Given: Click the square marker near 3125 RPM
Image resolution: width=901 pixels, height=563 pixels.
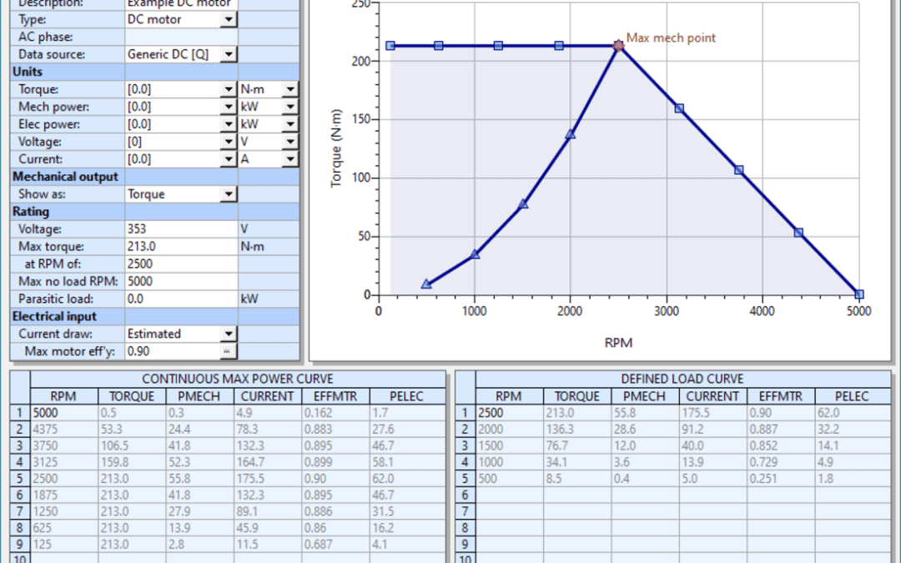Looking at the screenshot, I should tap(679, 108).
